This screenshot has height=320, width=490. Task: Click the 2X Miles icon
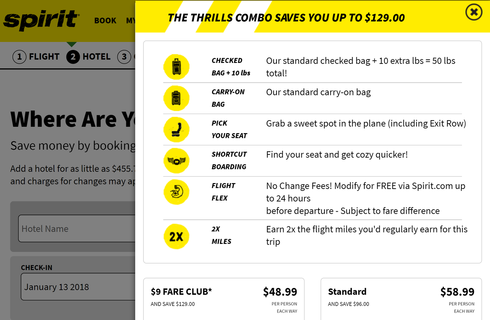[x=176, y=237]
